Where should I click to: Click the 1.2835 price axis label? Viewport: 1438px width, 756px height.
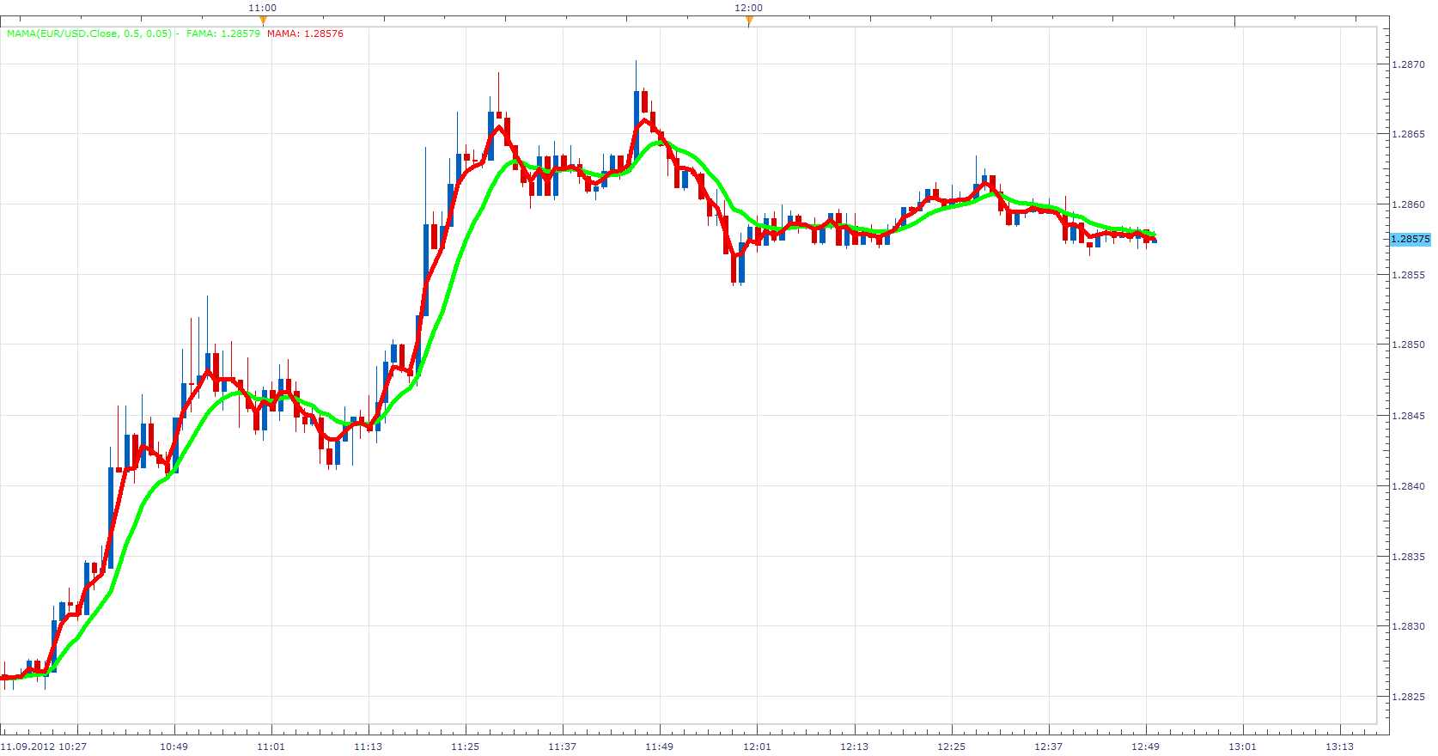1409,557
